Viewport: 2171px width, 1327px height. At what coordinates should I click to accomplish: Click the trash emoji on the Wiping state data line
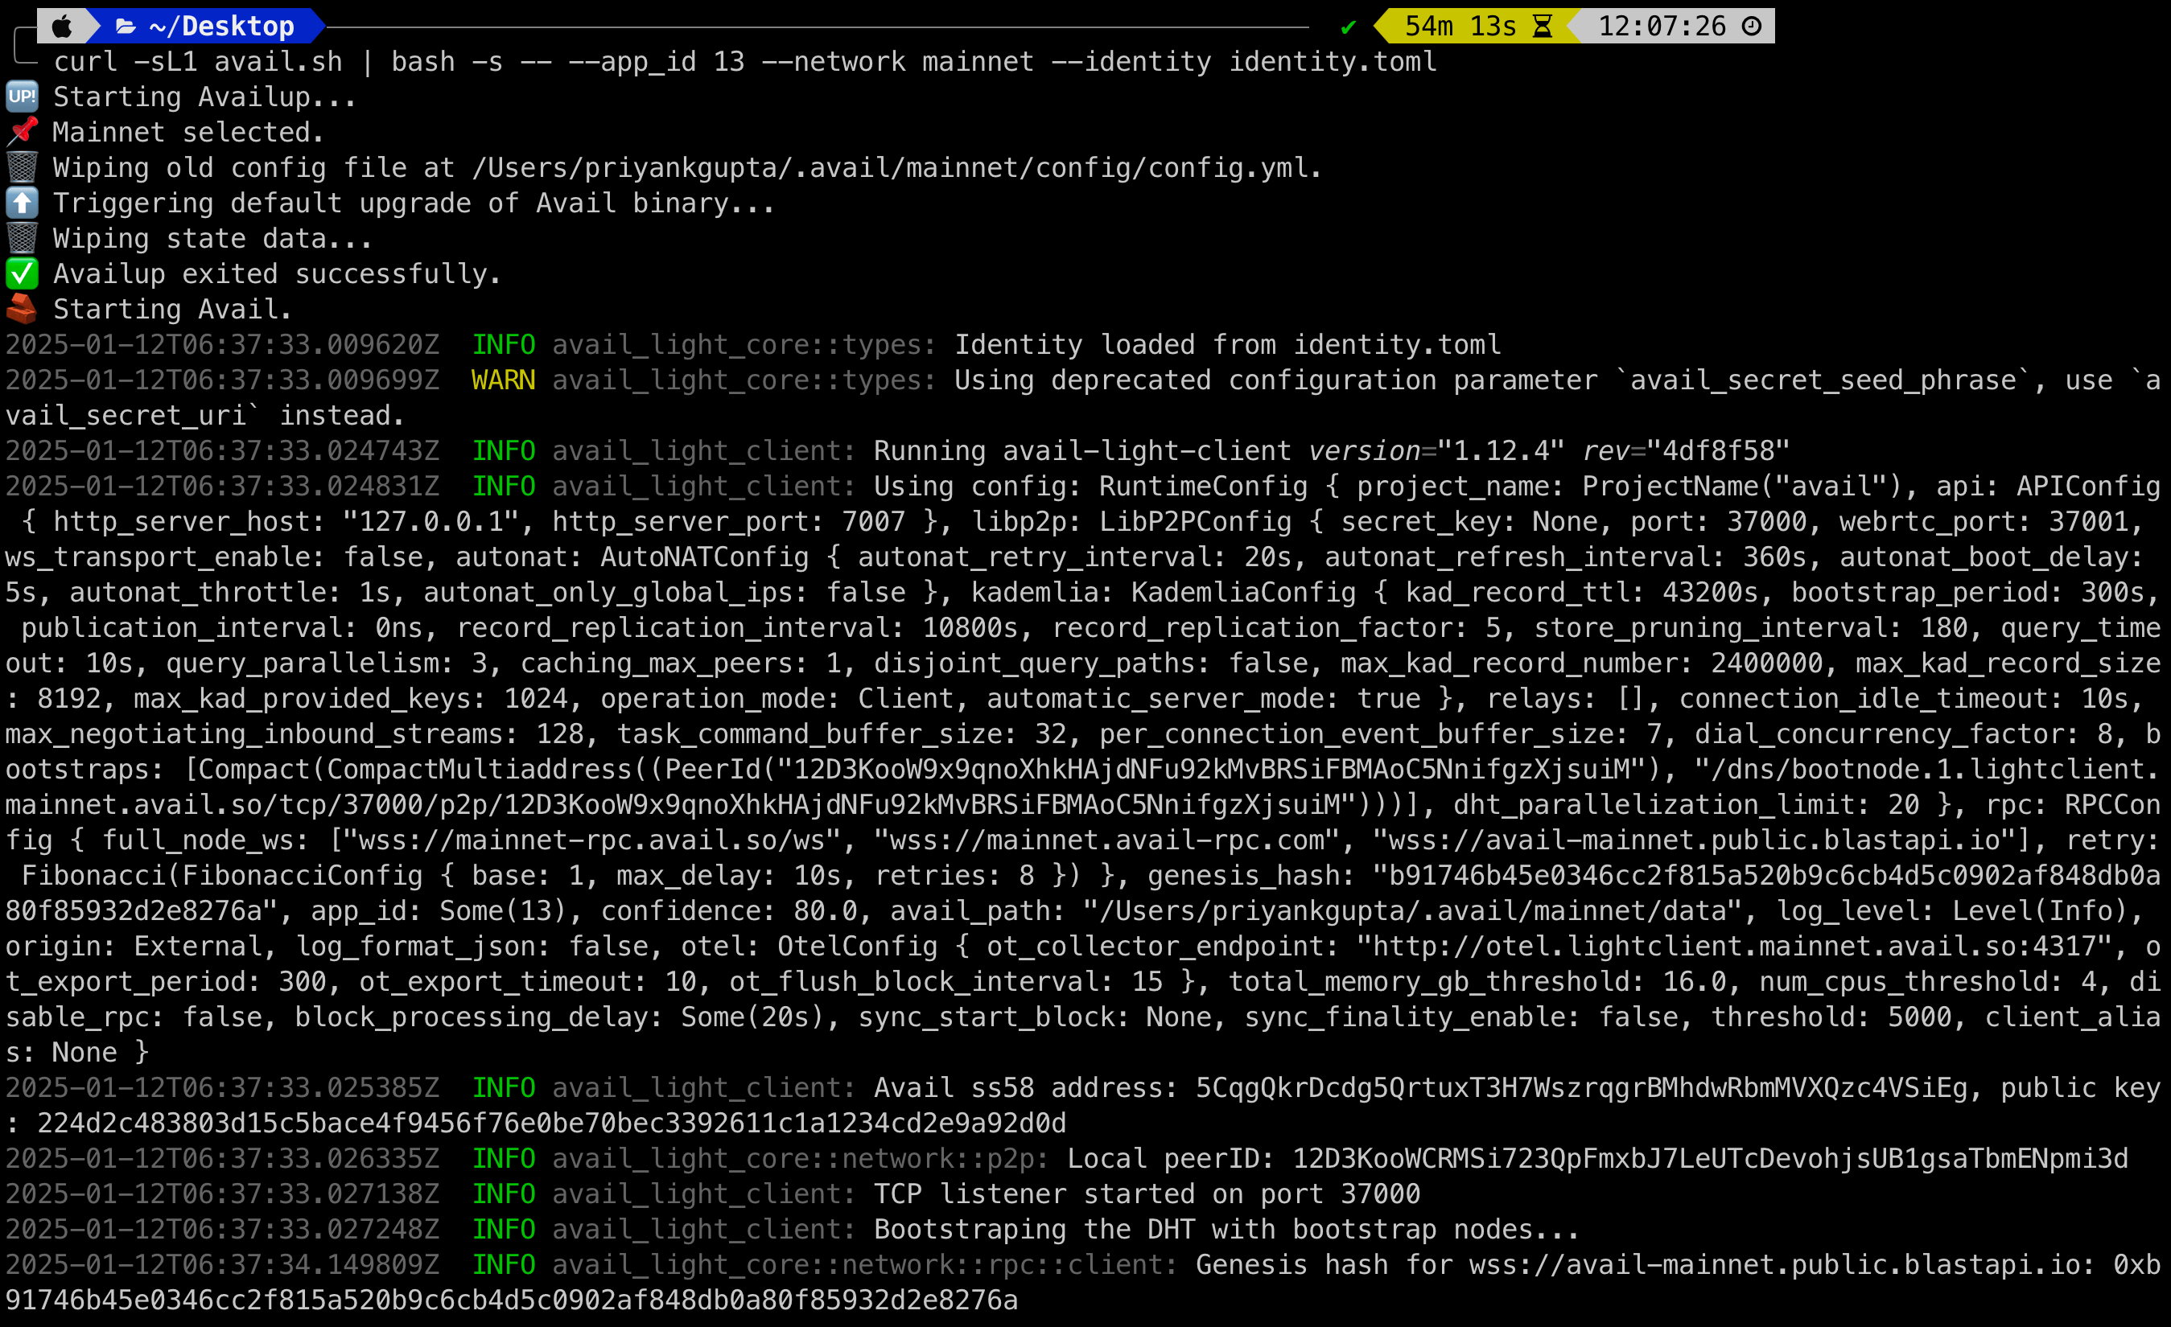pyautogui.click(x=22, y=238)
